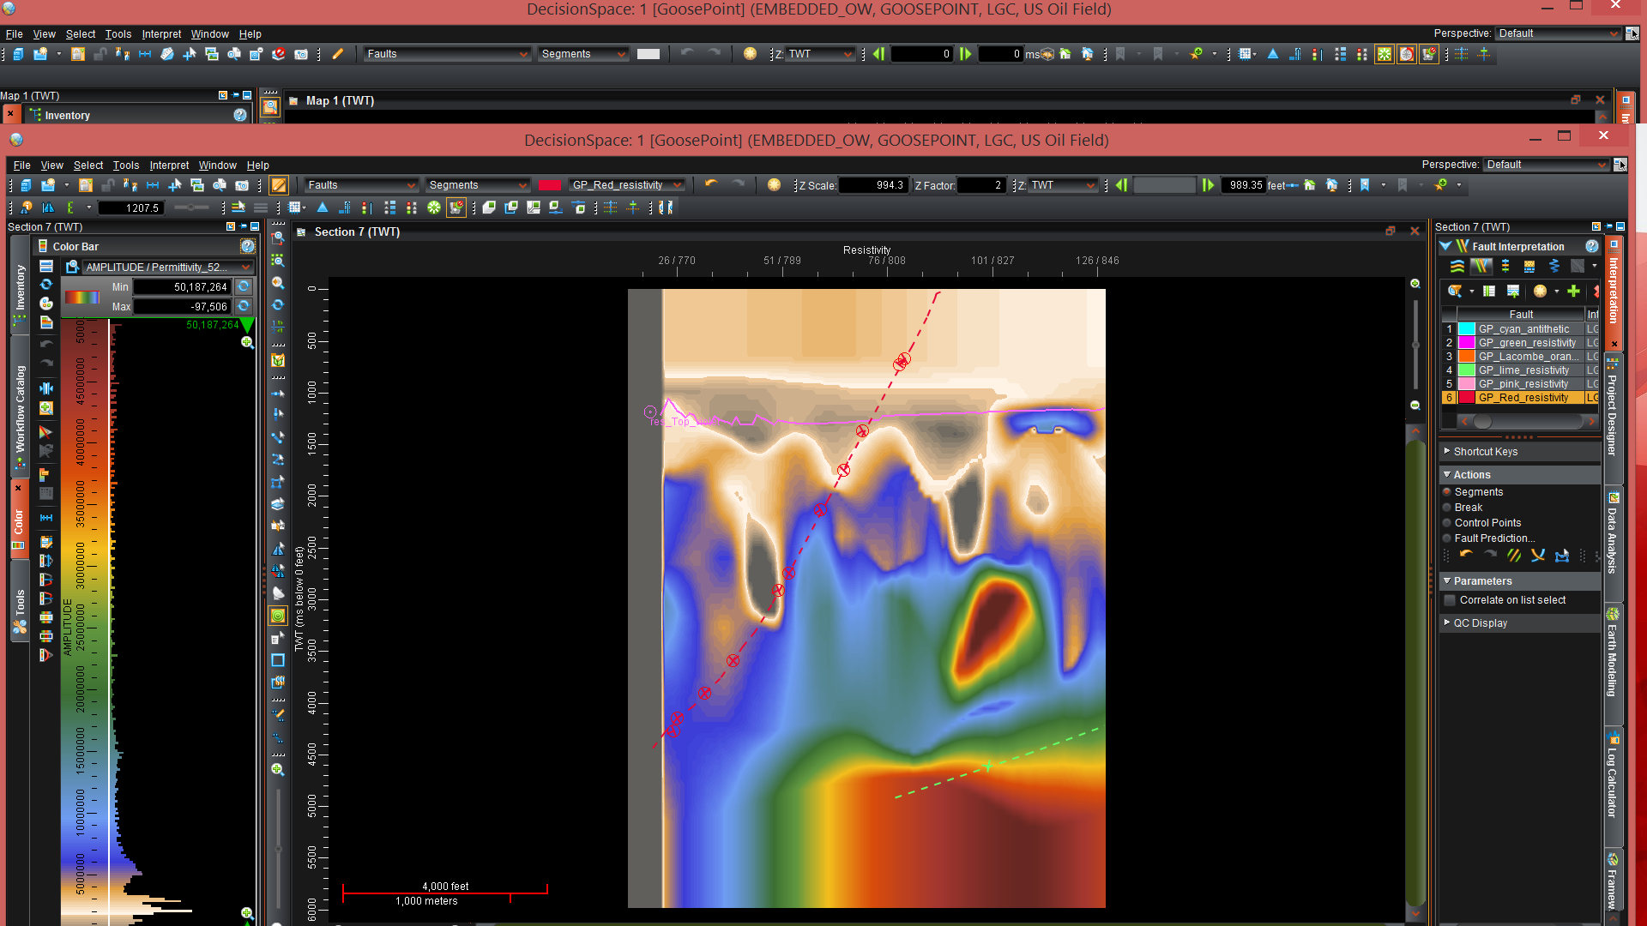Click the red active fault color swatch
The width and height of the screenshot is (1647, 926).
pyautogui.click(x=549, y=185)
